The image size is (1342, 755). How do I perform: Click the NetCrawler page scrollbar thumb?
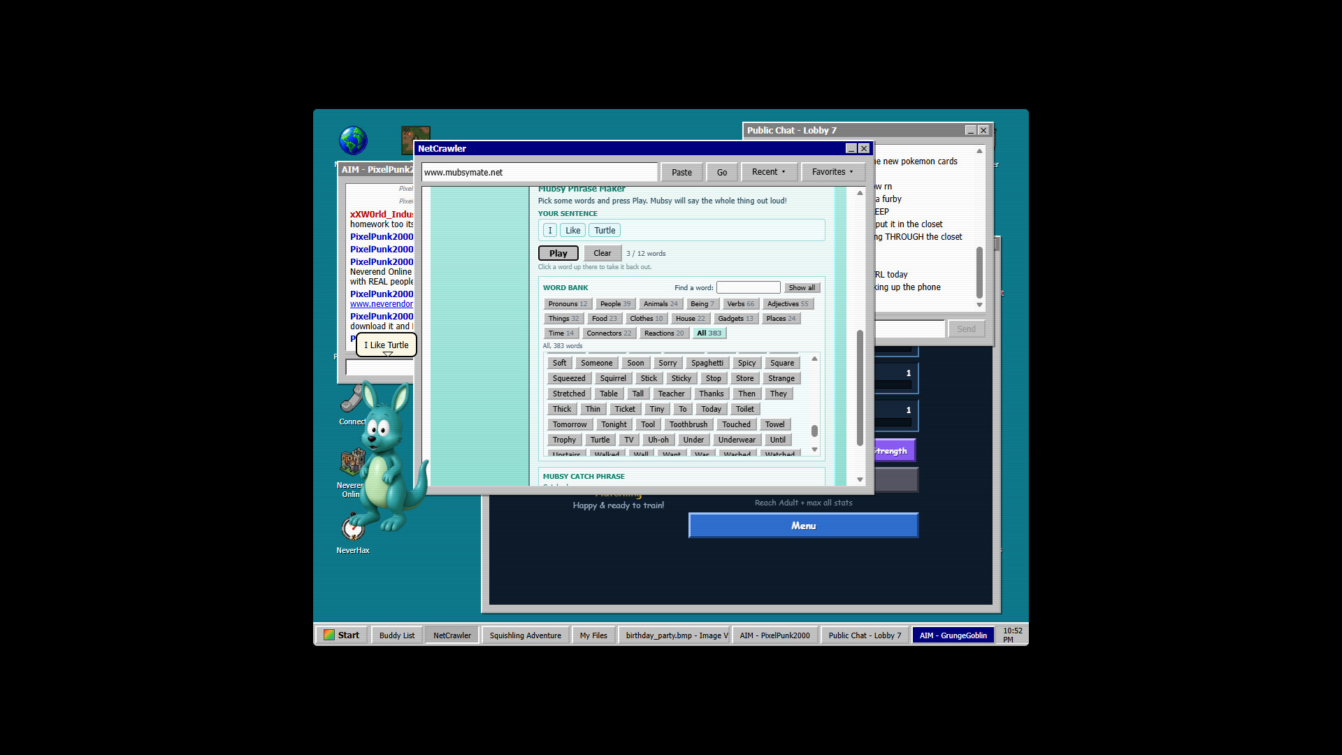pyautogui.click(x=860, y=387)
